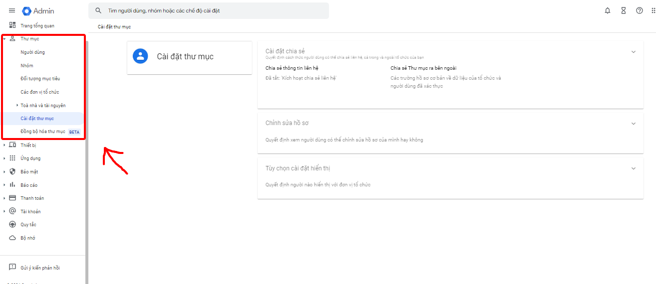Click the Gửi ý kiến phản hồi link
The image size is (656, 284).
click(x=40, y=268)
